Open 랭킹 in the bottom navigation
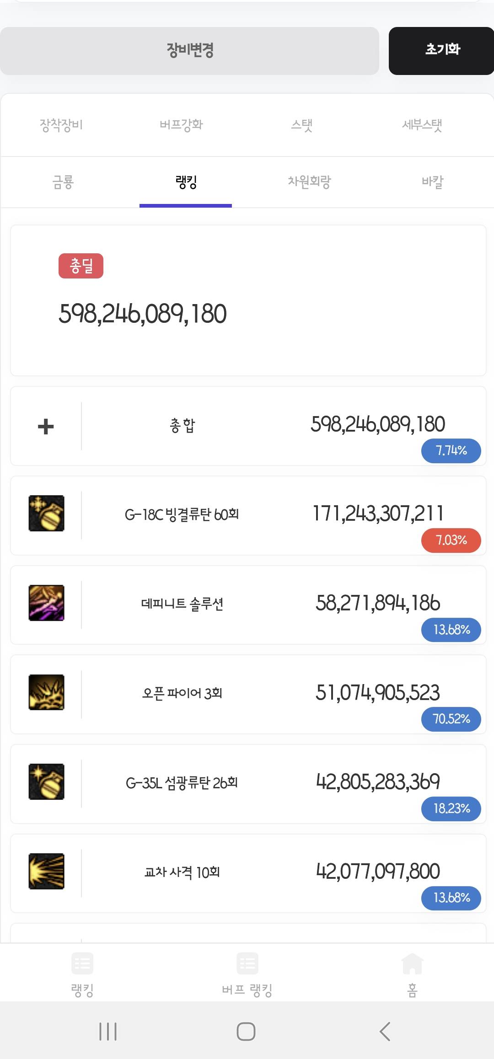The image size is (494, 1059). click(82, 974)
